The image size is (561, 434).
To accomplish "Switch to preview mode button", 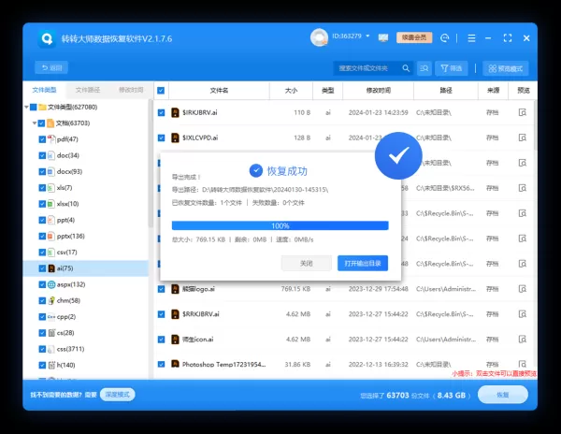I will [506, 68].
